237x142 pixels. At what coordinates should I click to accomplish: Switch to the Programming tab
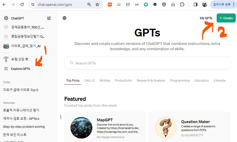point(180,81)
